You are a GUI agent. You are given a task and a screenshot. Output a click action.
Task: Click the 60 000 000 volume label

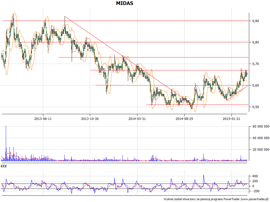261,127
